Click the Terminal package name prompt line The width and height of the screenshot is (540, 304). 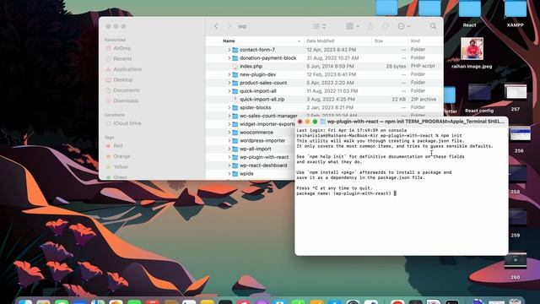347,193
